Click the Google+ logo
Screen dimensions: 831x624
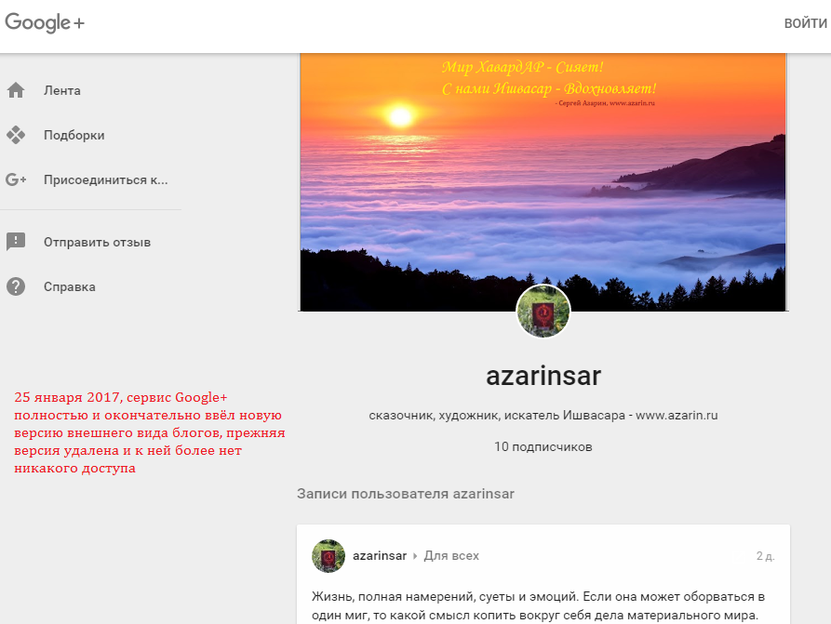45,23
